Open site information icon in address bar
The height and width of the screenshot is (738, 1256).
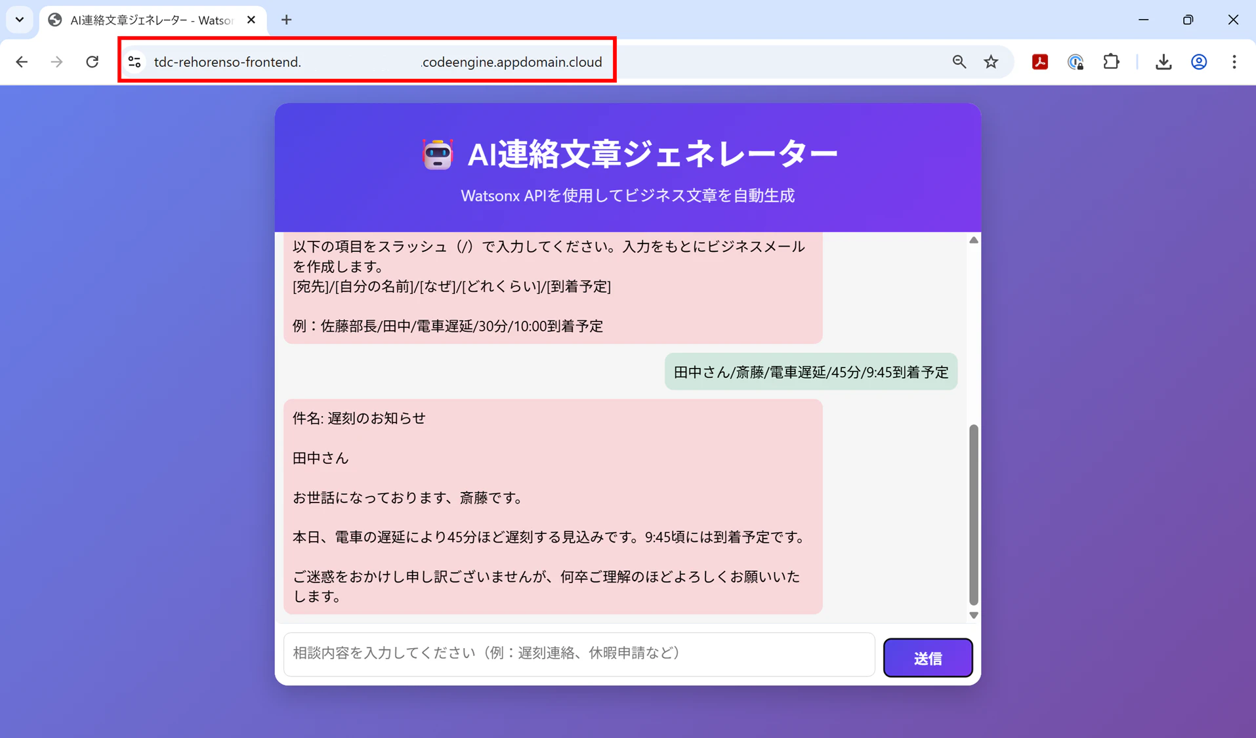coord(135,62)
